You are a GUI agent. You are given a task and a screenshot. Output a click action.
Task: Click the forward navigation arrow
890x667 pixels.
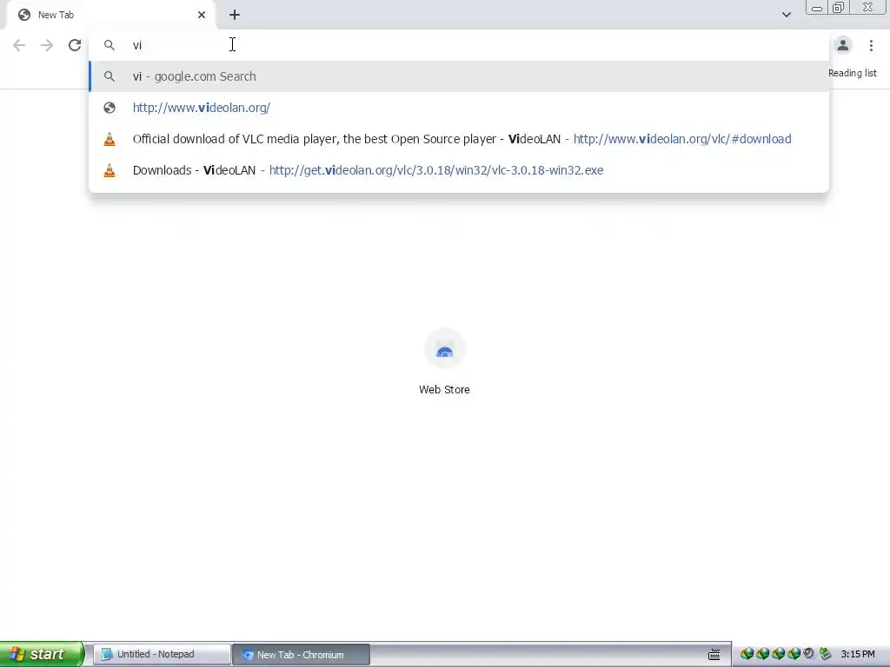47,45
